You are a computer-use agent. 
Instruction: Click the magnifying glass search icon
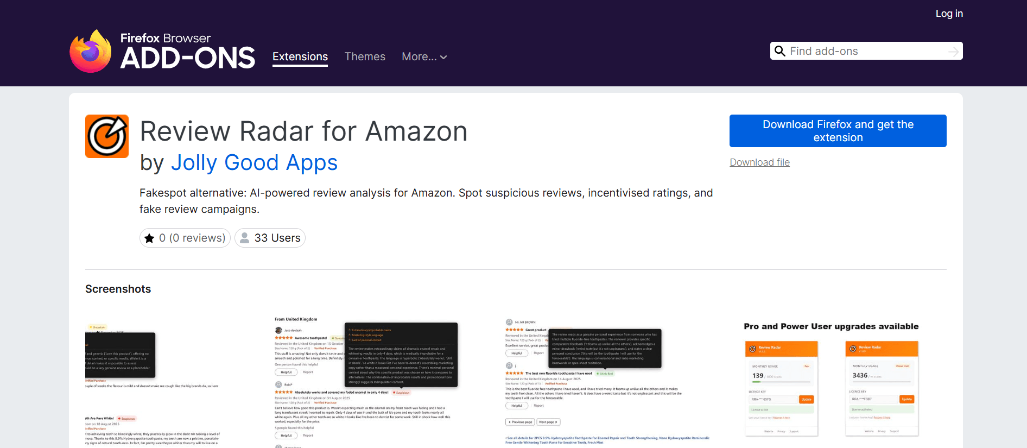coord(780,51)
